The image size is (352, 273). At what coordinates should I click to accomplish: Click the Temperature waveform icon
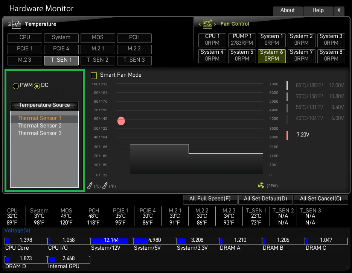(17, 24)
